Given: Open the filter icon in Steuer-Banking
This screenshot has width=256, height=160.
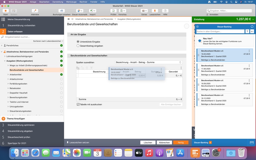Looking at the screenshot, I should click(247, 31).
